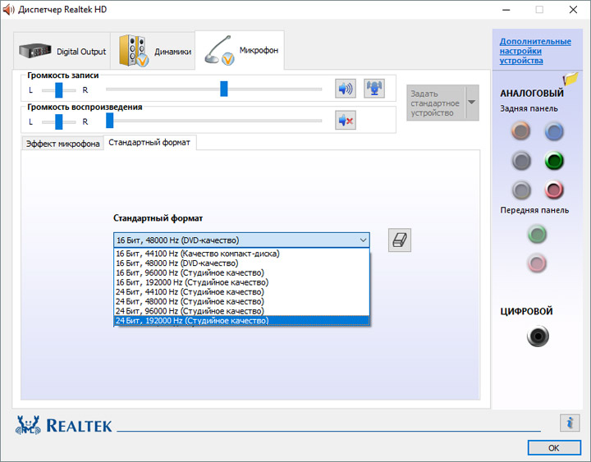591x462 pixels.
Task: Click the active green rear jack
Action: [x=554, y=161]
